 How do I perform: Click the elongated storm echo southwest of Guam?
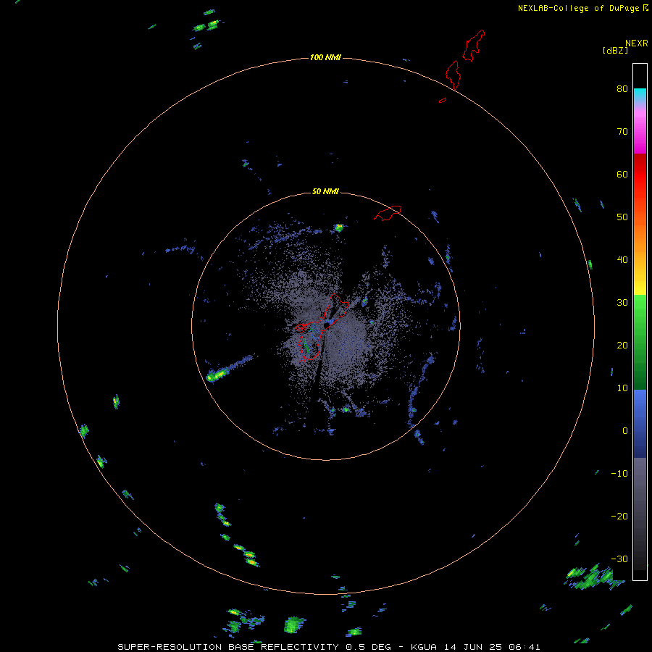(x=229, y=369)
